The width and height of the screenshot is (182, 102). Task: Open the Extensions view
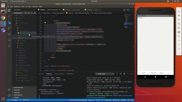pos(9,34)
